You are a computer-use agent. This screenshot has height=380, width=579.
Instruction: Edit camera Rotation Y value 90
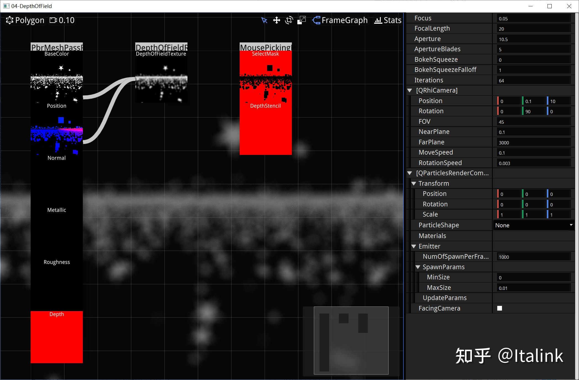click(x=534, y=111)
